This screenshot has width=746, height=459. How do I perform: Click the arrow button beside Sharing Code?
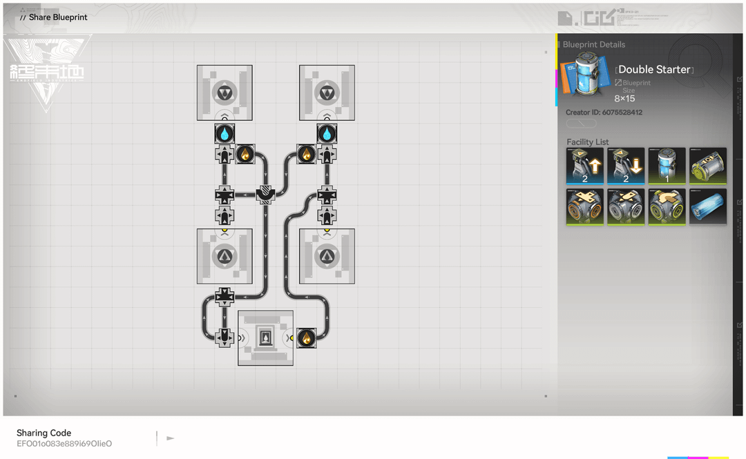click(x=171, y=438)
